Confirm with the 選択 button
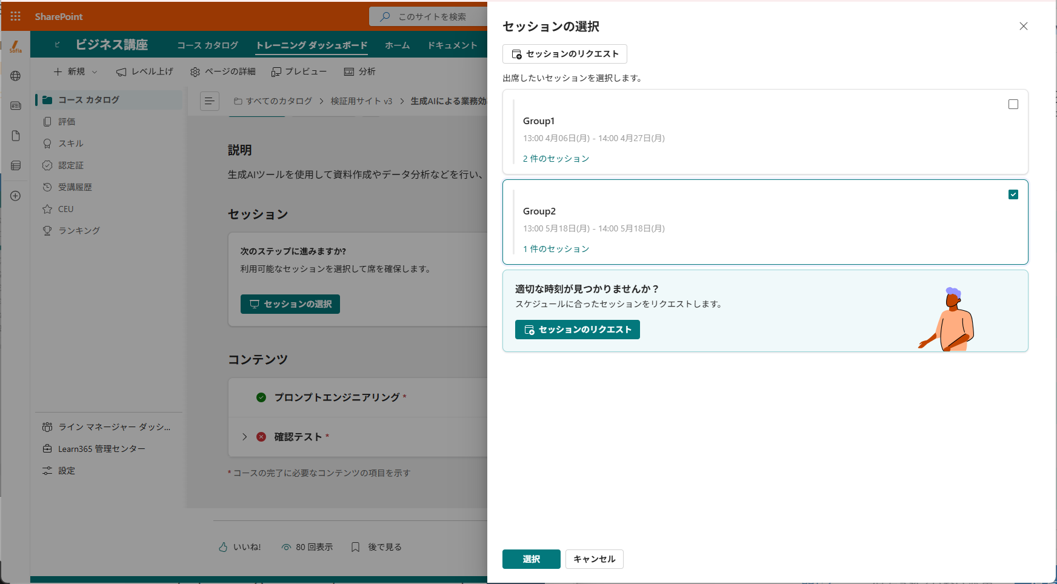 (532, 559)
